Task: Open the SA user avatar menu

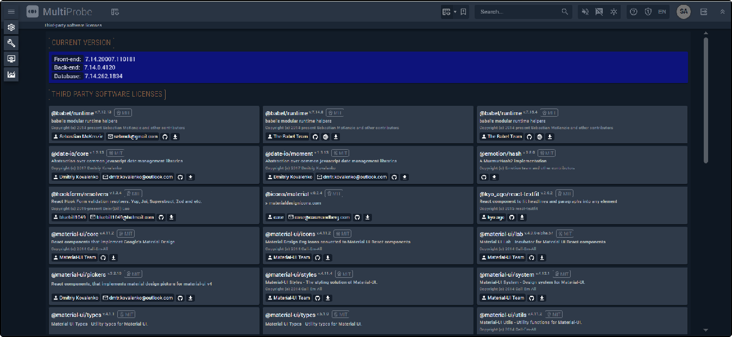Action: coord(684,11)
